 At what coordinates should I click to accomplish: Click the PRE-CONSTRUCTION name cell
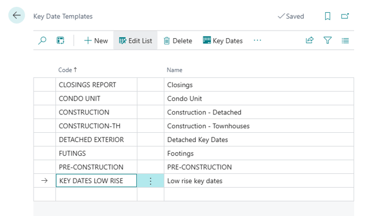259,167
